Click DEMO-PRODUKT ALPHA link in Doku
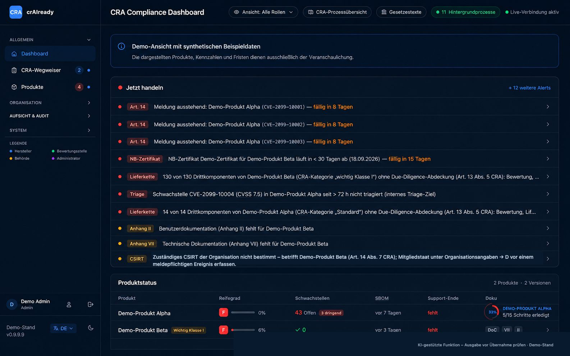The width and height of the screenshot is (570, 356). (x=527, y=309)
